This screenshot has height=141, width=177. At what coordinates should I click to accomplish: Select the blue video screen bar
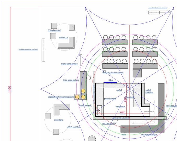click(110, 82)
